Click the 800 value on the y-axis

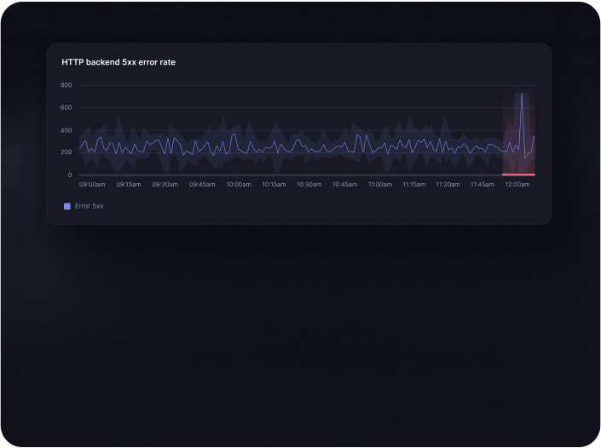tap(66, 85)
